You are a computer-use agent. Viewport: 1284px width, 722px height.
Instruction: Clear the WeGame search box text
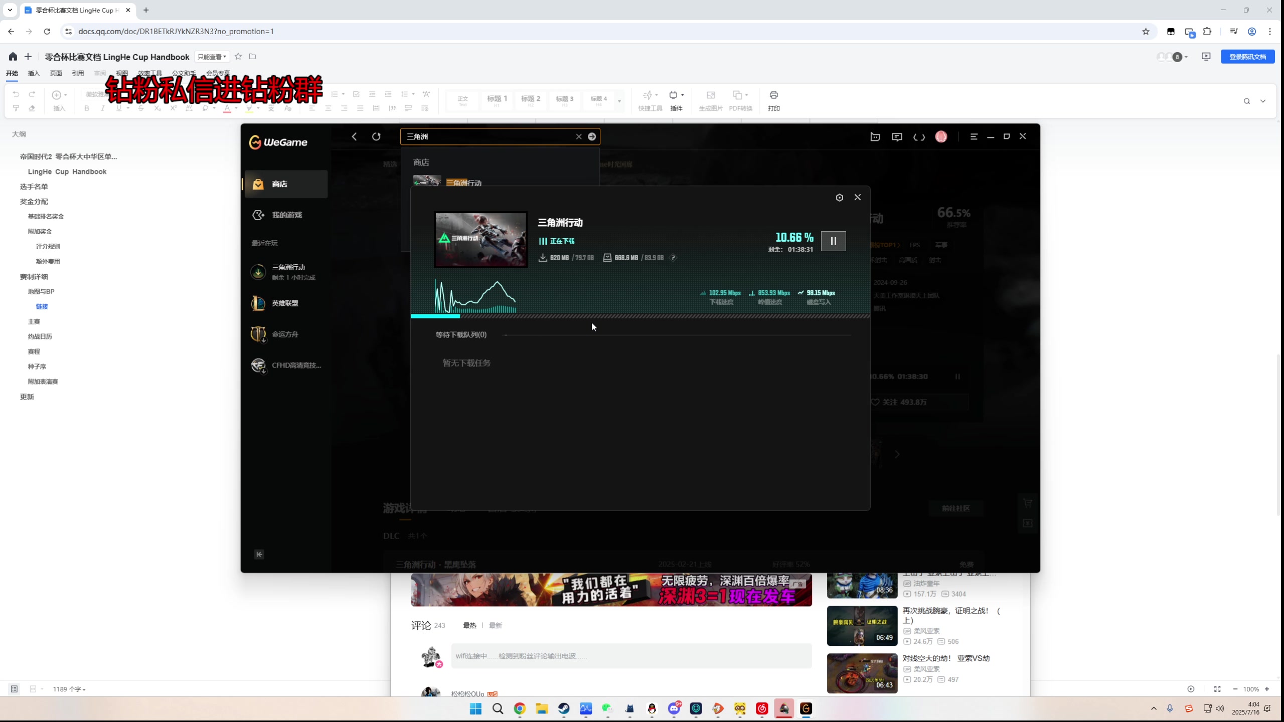pos(579,136)
